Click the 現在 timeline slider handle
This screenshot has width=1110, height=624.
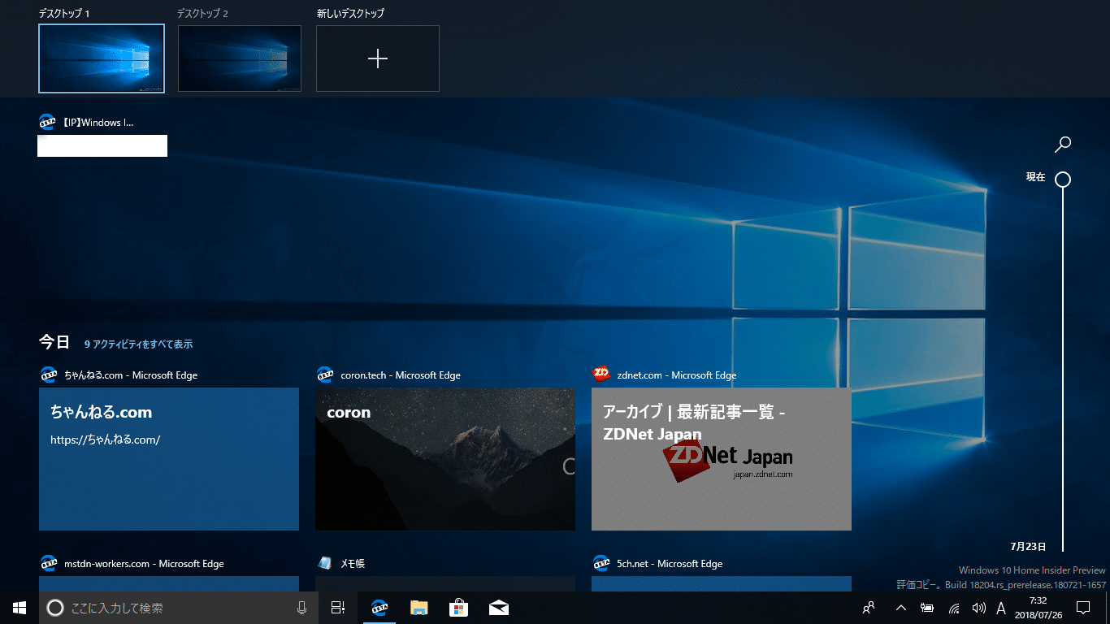click(x=1062, y=180)
